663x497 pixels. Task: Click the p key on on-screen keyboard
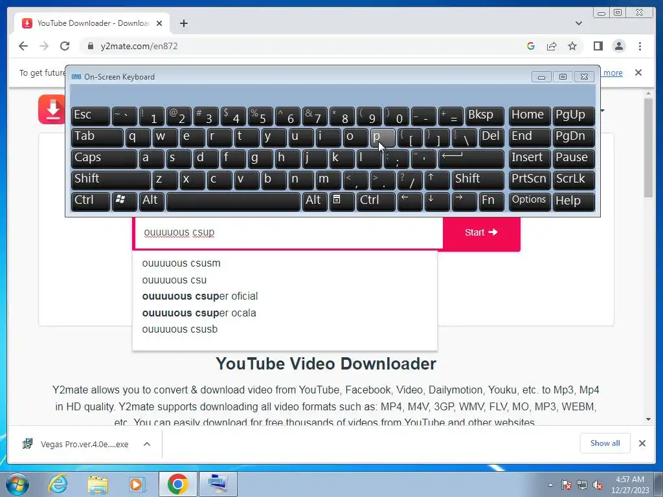click(x=383, y=137)
